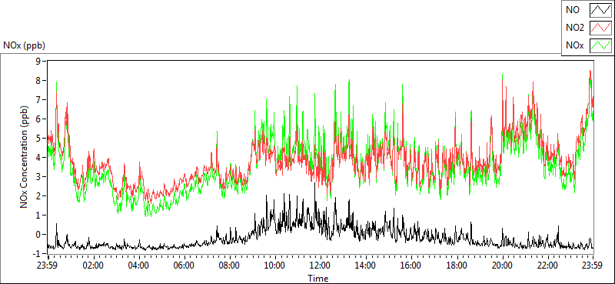Click the NOx green line legend icon

pos(601,45)
